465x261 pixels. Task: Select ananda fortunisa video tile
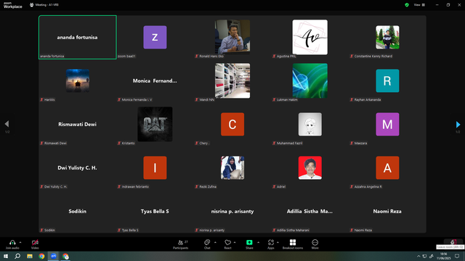tap(78, 37)
